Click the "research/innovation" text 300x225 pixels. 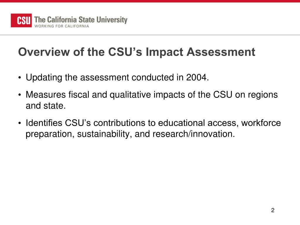tap(194, 134)
